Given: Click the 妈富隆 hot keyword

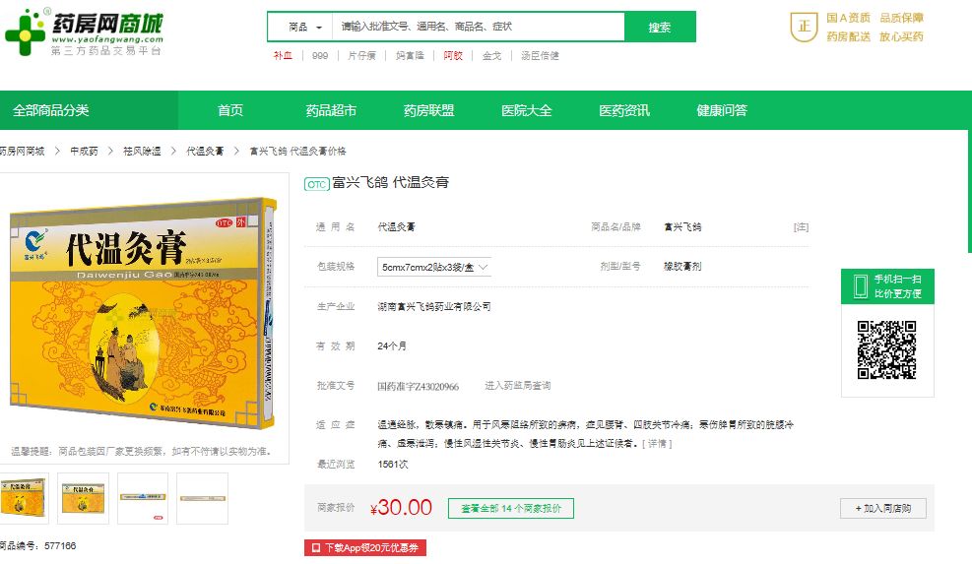Looking at the screenshot, I should [x=410, y=56].
